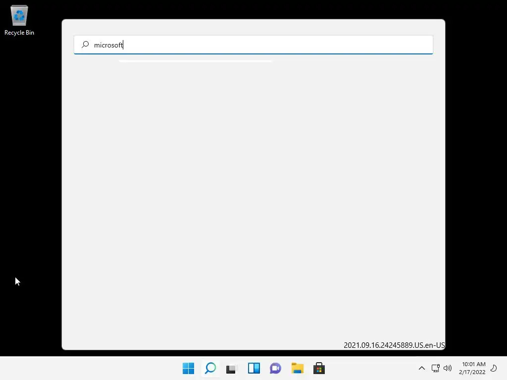Open network status tray icon

(436, 368)
